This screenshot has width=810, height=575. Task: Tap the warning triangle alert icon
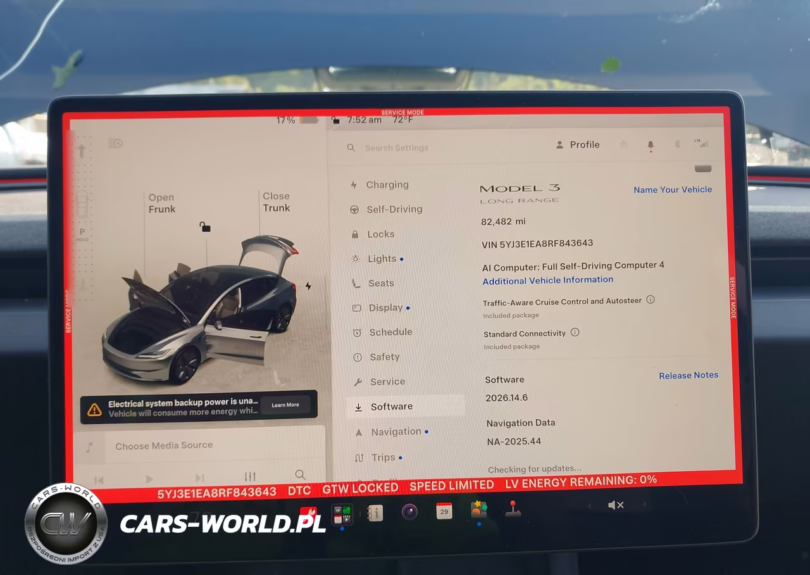point(94,409)
